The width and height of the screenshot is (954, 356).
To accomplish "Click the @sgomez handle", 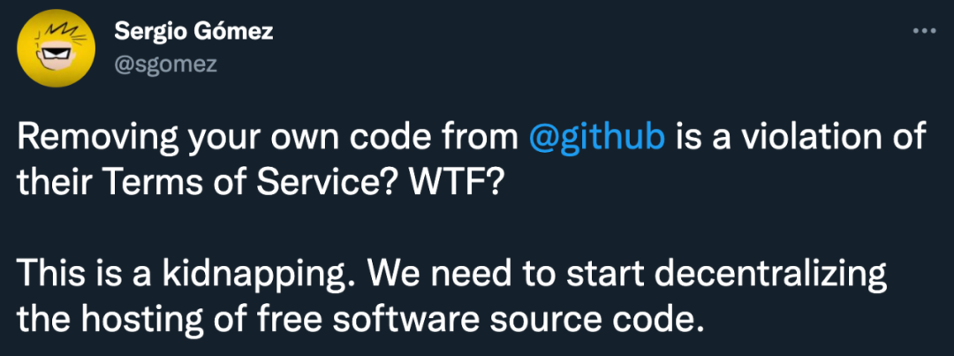I will [166, 64].
